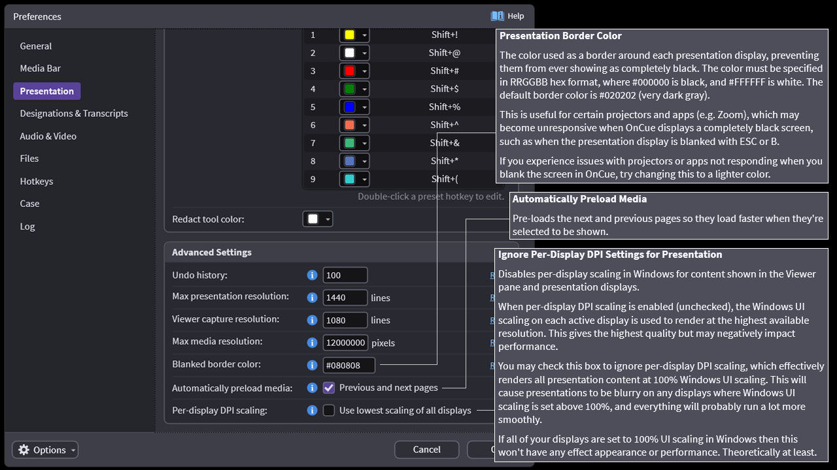Uncheck Previous and next pages checkbox
Image resolution: width=837 pixels, height=470 pixels.
(x=329, y=388)
